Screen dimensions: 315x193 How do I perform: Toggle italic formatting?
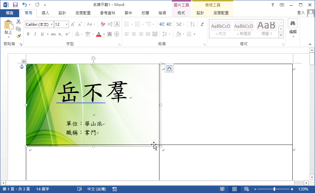point(35,34)
